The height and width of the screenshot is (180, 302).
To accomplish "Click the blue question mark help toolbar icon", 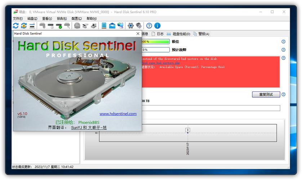I will [149, 26].
